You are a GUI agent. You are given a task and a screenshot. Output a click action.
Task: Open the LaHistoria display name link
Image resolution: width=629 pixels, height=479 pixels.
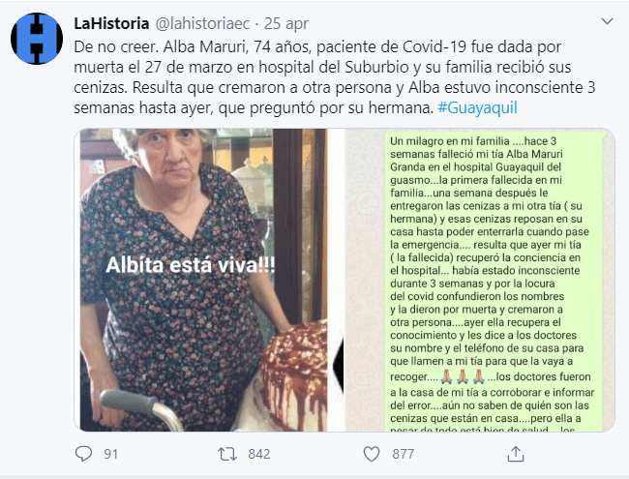pos(111,23)
